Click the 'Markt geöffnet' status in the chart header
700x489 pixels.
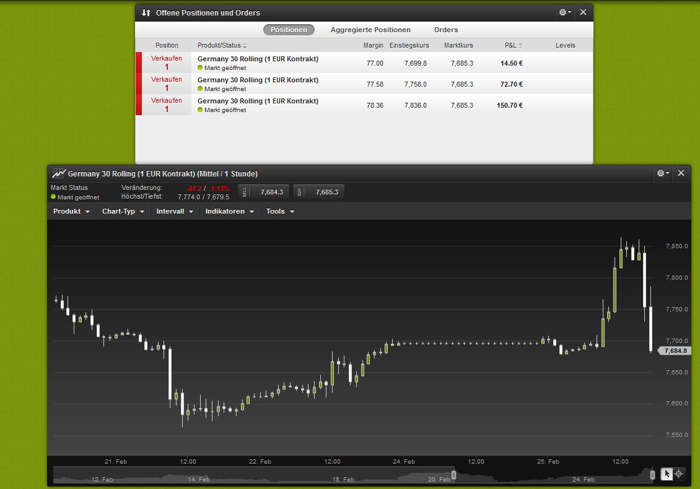click(75, 197)
